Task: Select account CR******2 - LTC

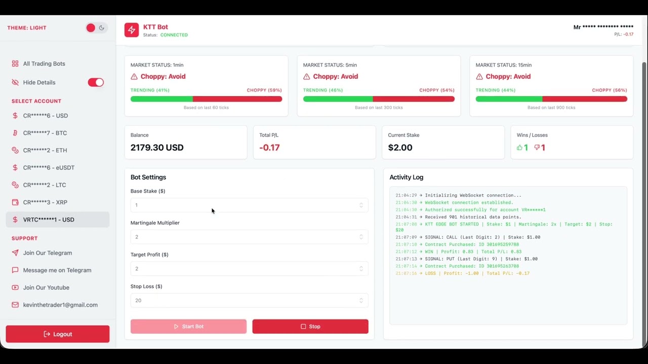Action: coord(58,185)
